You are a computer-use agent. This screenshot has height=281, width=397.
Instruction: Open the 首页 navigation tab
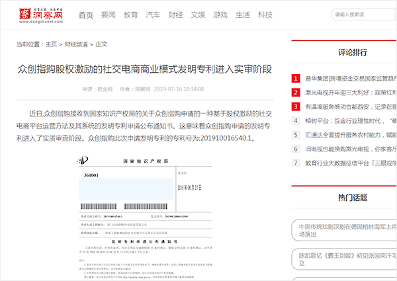point(86,14)
